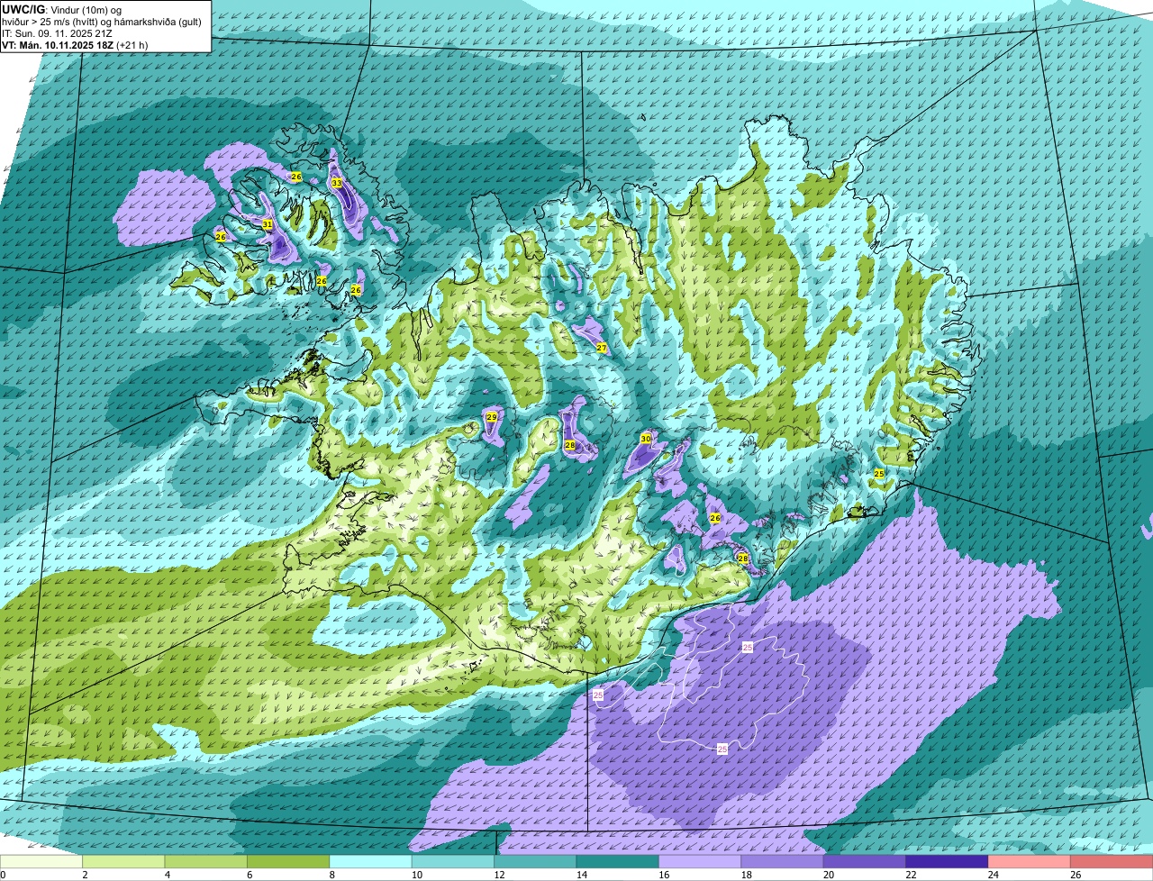1153x881 pixels.
Task: Click the yellow 27 peak gust label
Action: click(x=602, y=348)
